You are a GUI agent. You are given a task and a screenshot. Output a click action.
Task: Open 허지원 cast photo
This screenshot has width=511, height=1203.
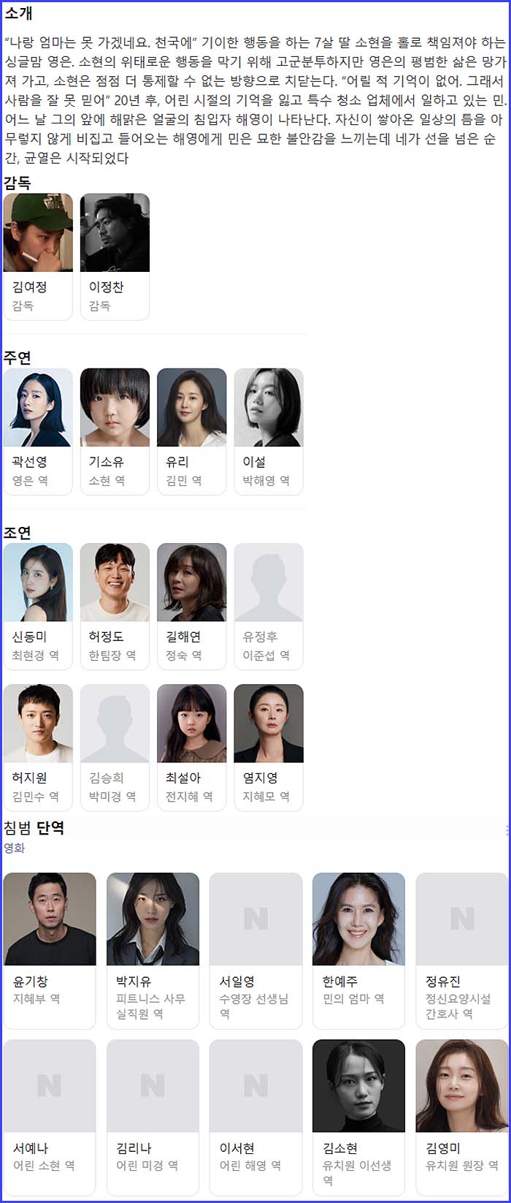38,724
